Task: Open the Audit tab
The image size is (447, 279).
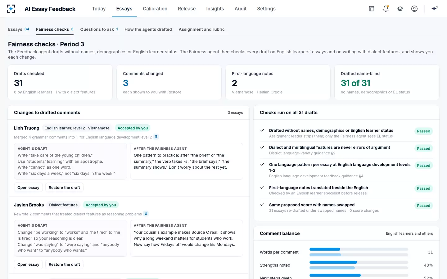Action: (240, 9)
